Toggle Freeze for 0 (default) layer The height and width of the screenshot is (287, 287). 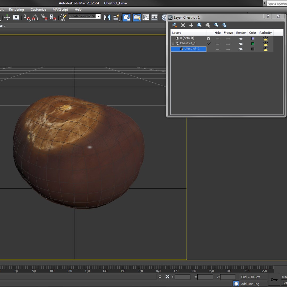point(228,39)
